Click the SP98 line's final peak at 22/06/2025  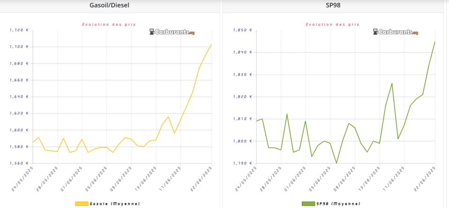tap(435, 42)
